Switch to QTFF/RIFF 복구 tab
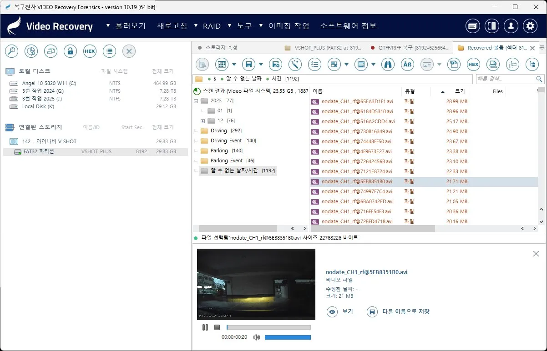This screenshot has width=547, height=351. (410, 48)
